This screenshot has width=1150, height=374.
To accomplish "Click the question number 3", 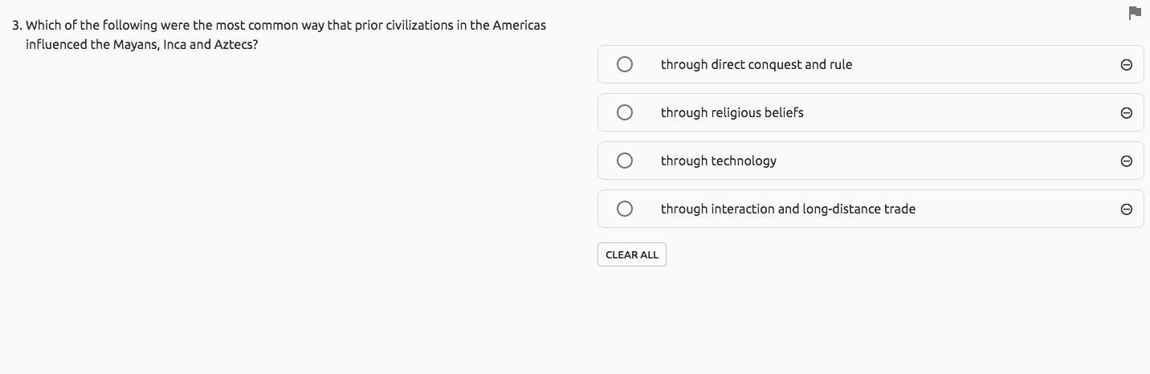I will coord(16,26).
